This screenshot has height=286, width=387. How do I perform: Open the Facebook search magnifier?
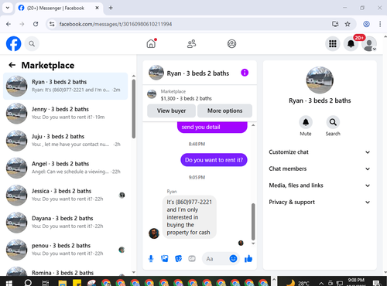point(32,44)
